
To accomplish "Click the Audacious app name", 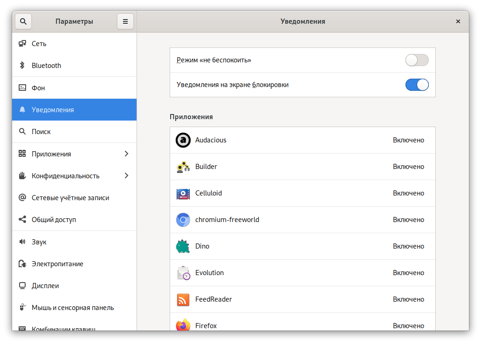I will [211, 140].
